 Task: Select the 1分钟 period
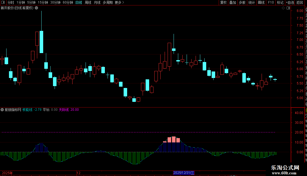pos(21,2)
